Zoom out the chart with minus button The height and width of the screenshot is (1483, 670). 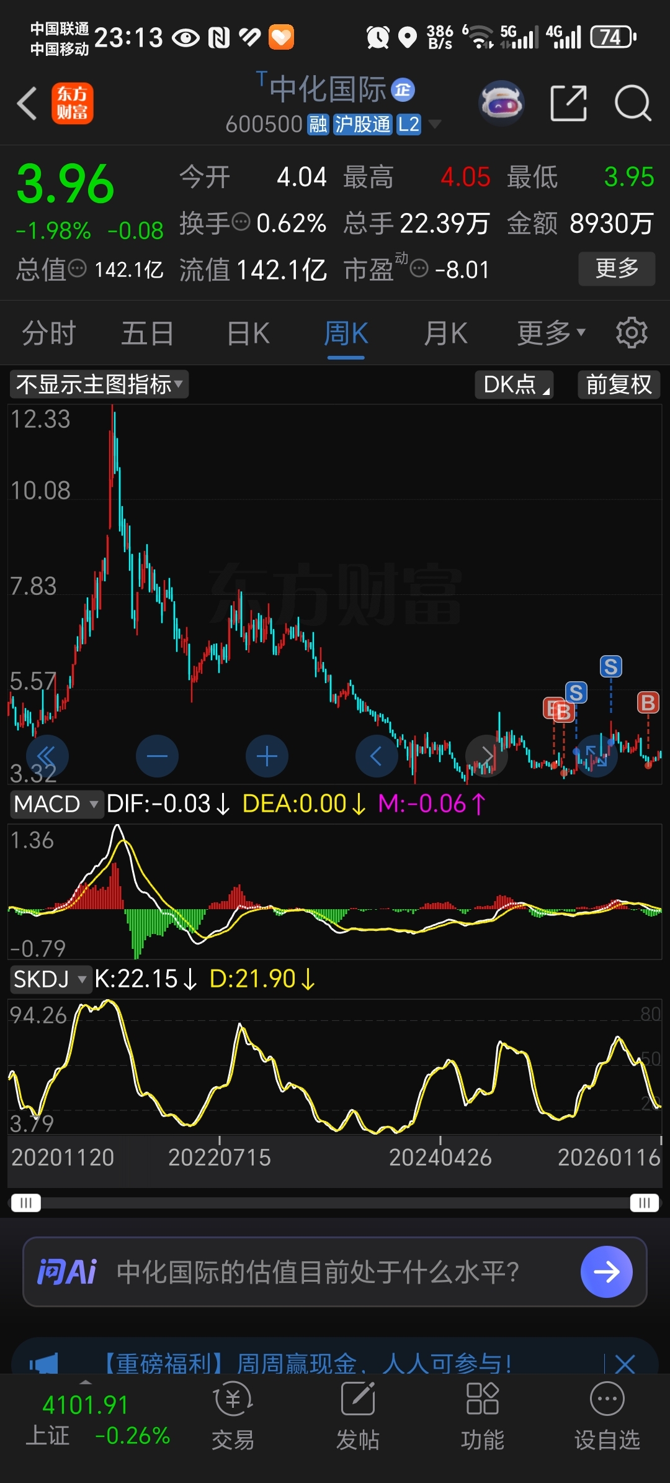[157, 756]
